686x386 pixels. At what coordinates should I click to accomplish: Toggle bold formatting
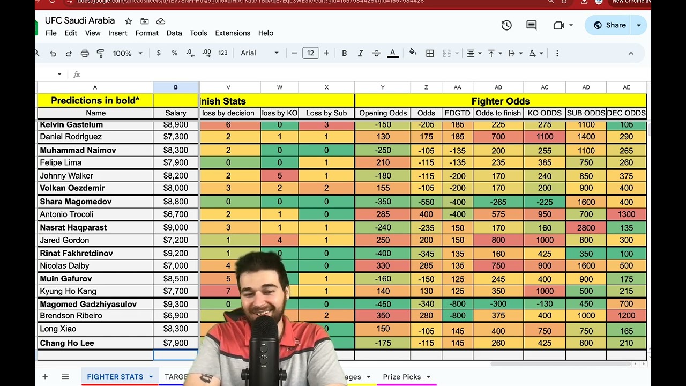pos(345,53)
